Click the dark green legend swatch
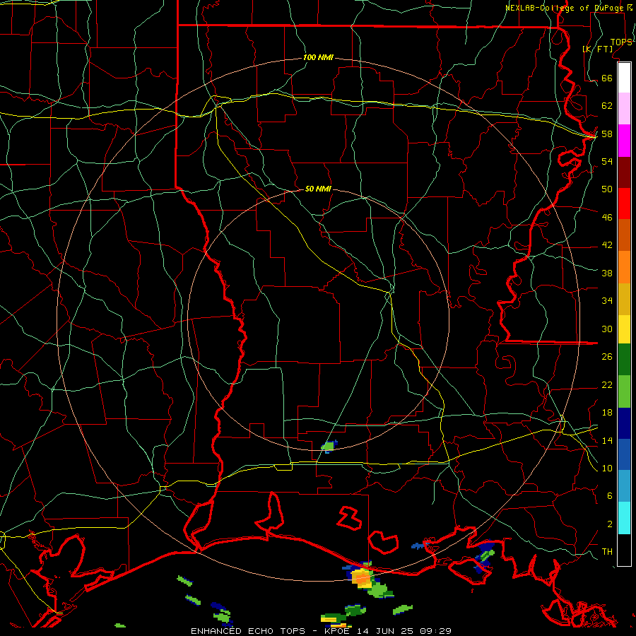Image resolution: width=636 pixels, height=636 pixels. tap(624, 360)
